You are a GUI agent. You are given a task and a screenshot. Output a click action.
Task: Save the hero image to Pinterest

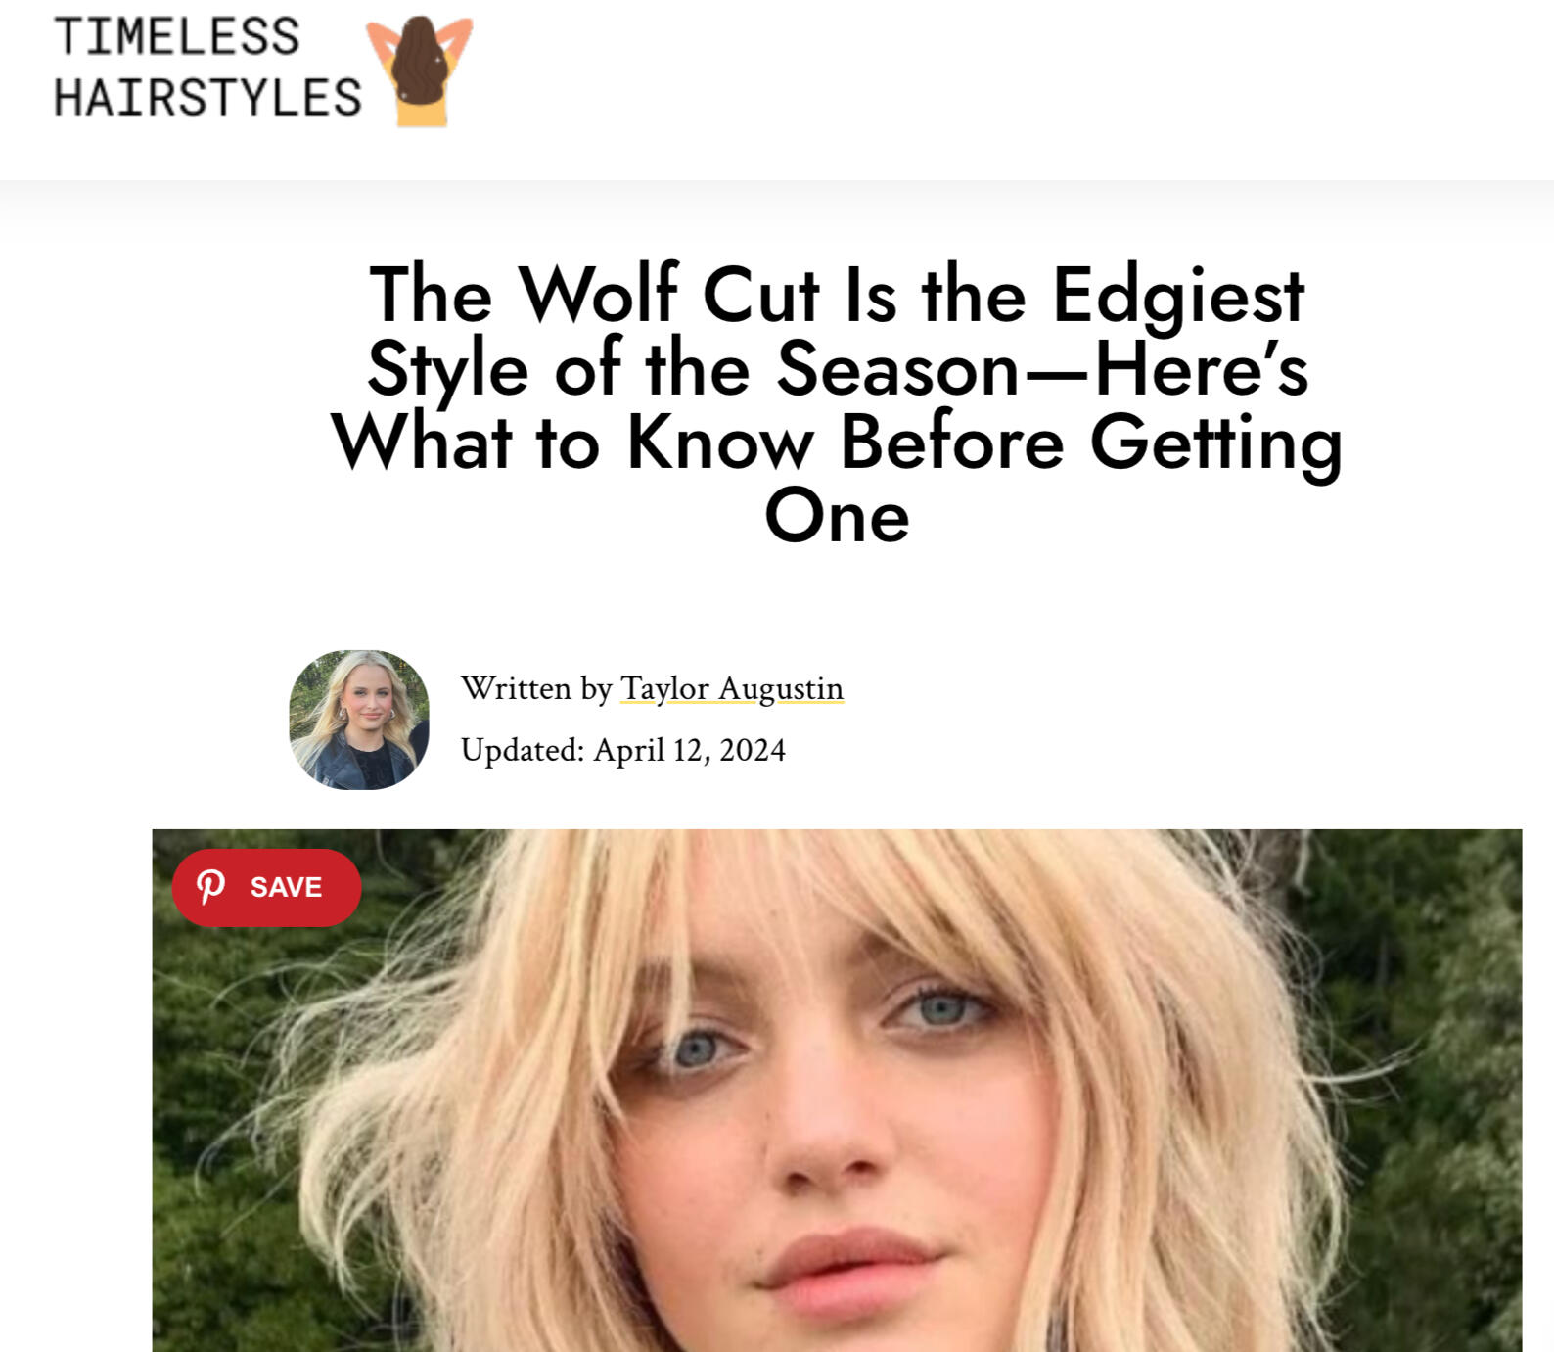[x=266, y=888]
